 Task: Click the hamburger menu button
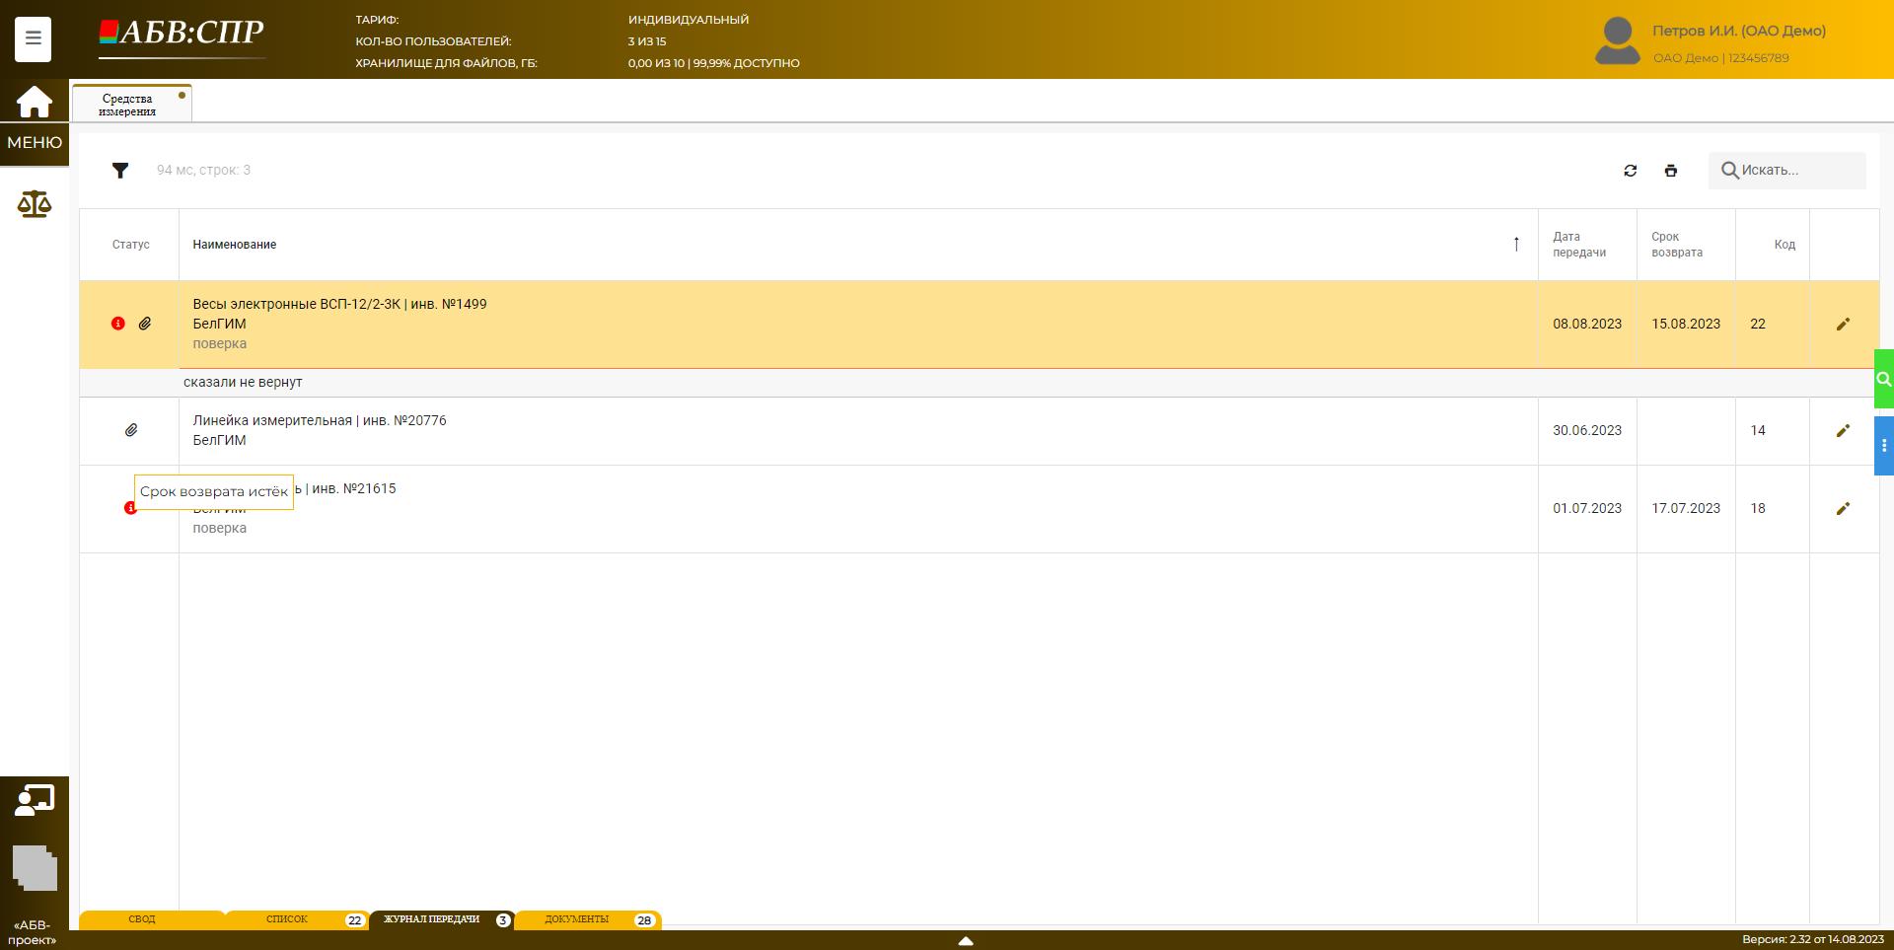33,39
